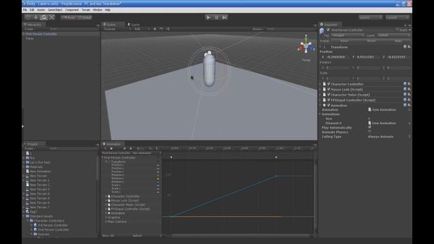Click the prefab Select button in Inspector

pos(344,41)
